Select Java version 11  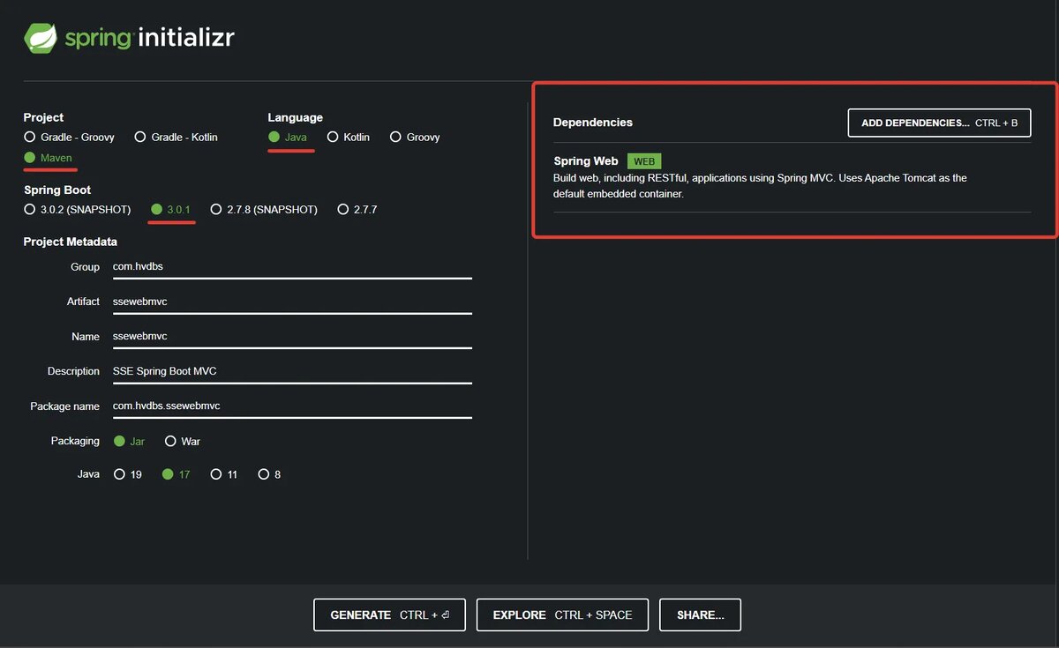point(224,474)
